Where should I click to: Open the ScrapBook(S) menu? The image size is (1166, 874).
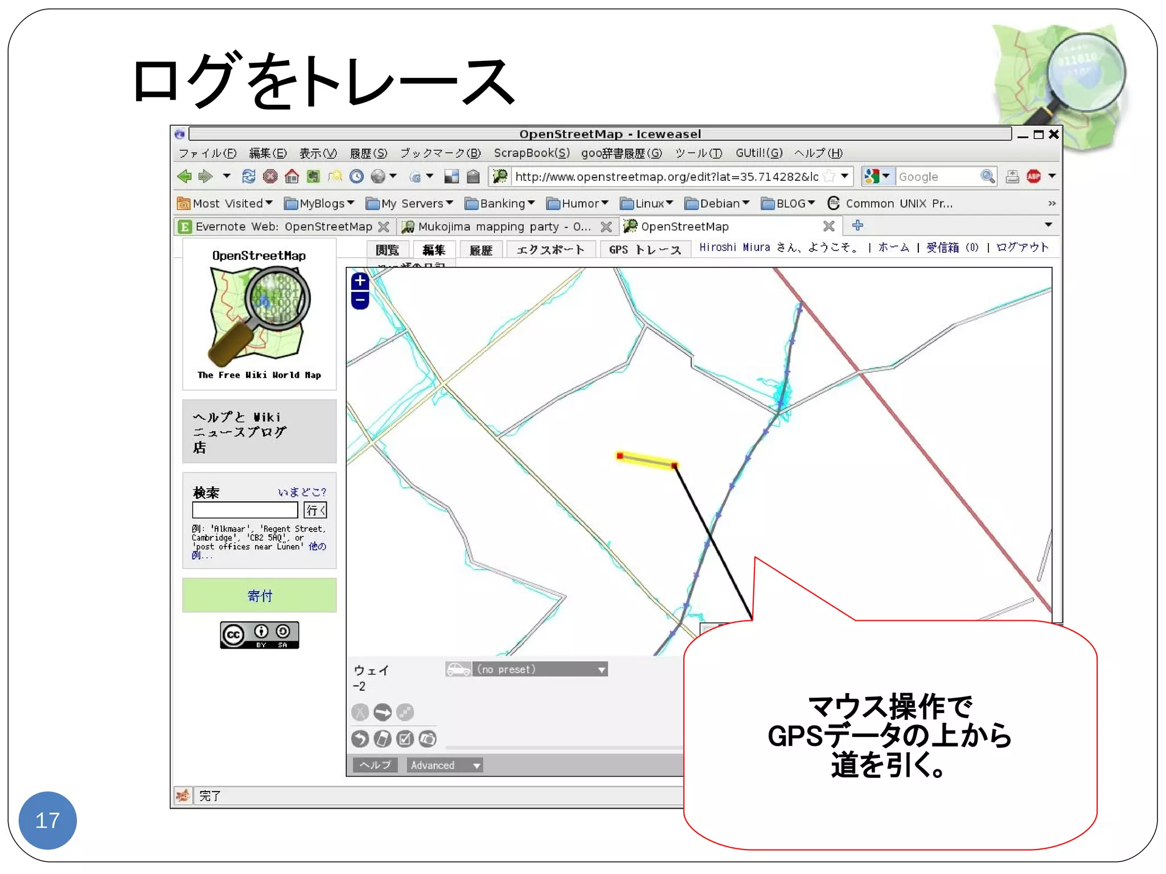coord(532,153)
